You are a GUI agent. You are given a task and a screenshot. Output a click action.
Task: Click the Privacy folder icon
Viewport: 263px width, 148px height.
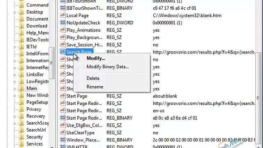pos(21,109)
